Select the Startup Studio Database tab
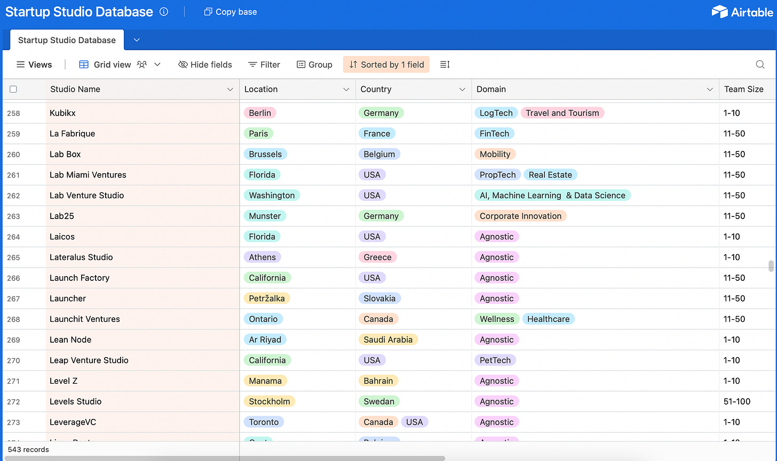This screenshot has height=461, width=777. (67, 40)
